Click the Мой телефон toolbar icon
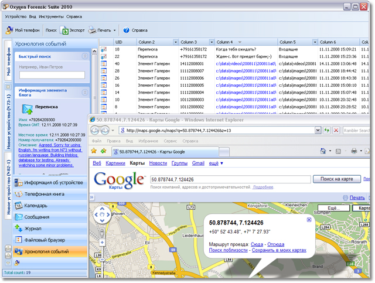375x283 pixels. pyautogui.click(x=9, y=30)
